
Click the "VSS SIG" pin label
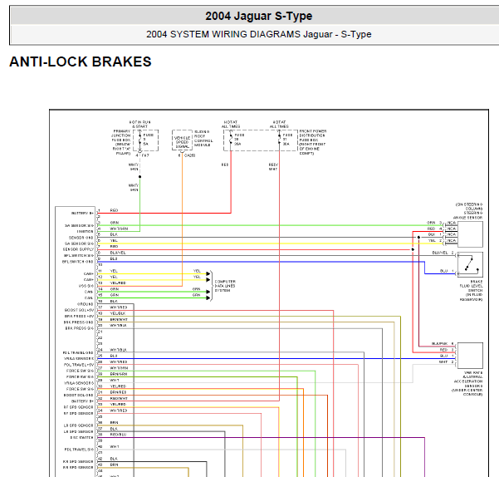pyautogui.click(x=86, y=286)
